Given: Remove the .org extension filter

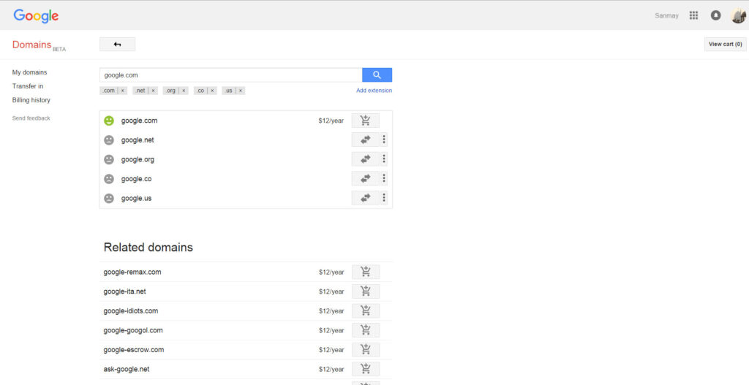Looking at the screenshot, I should tap(183, 91).
